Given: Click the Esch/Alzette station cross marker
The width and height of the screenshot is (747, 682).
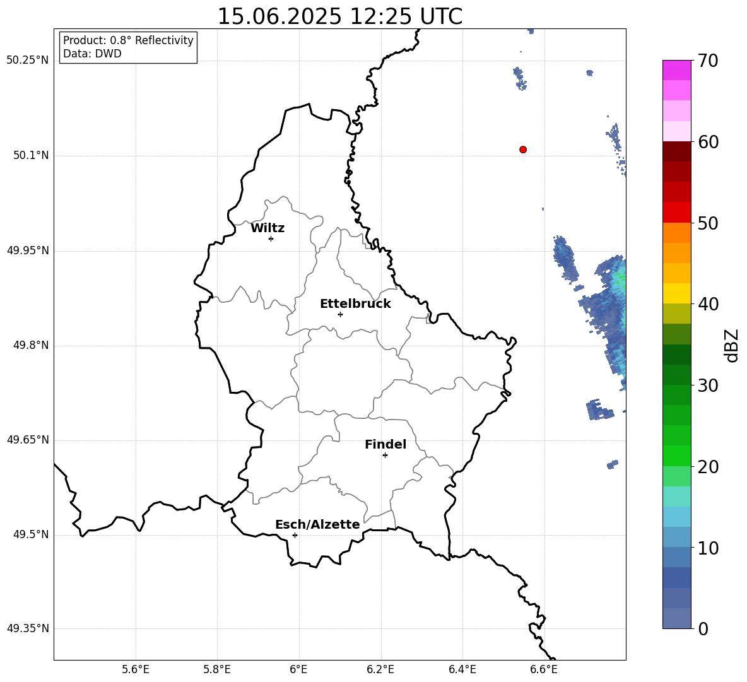Looking at the screenshot, I should point(295,535).
